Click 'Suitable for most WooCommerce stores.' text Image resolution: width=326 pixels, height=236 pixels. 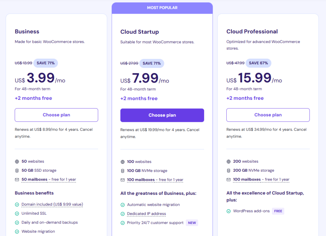pyautogui.click(x=157, y=42)
